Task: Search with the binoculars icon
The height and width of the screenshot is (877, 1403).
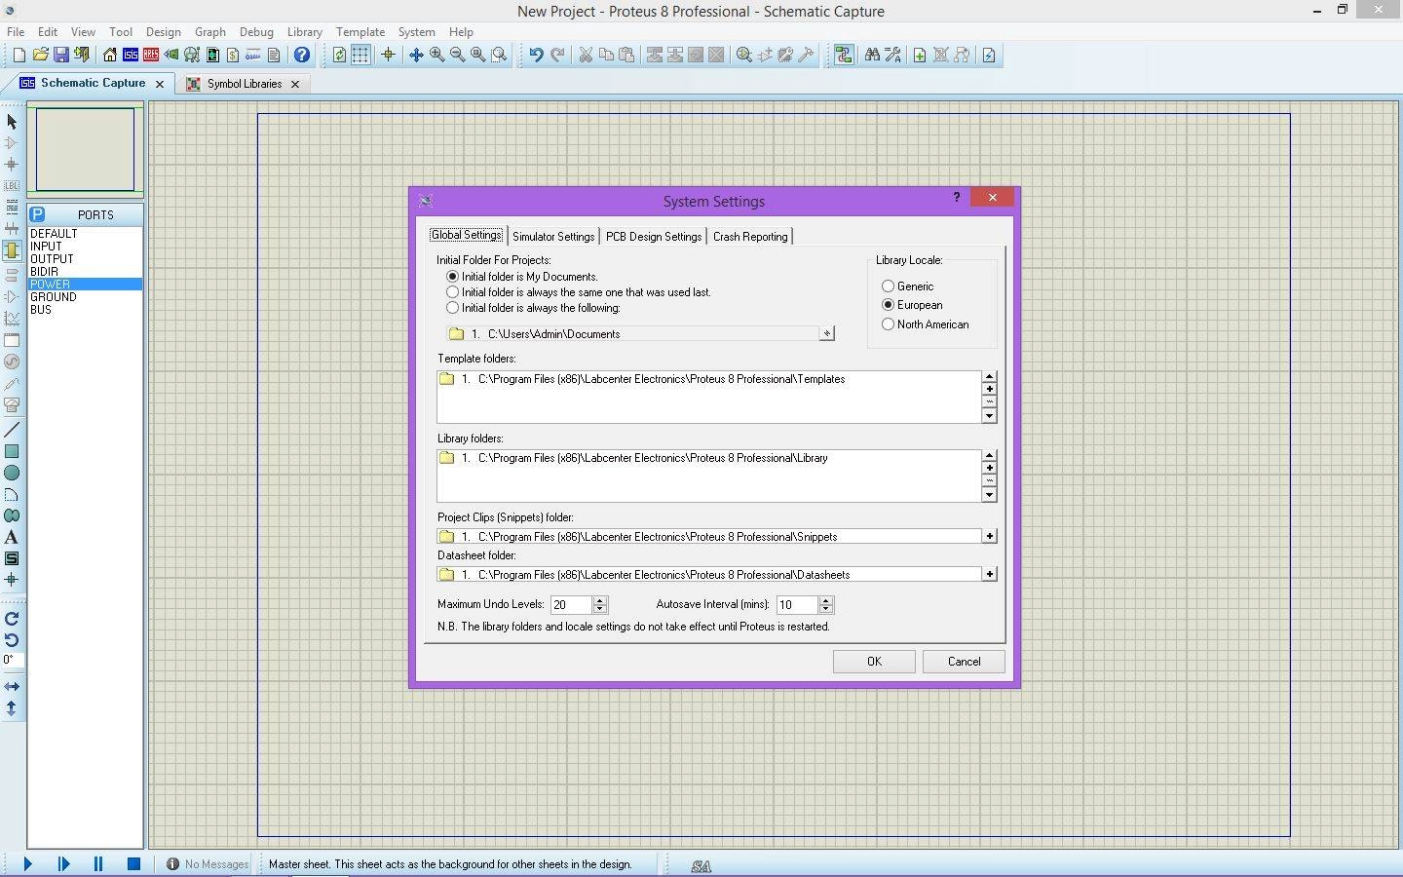Action: click(x=872, y=56)
